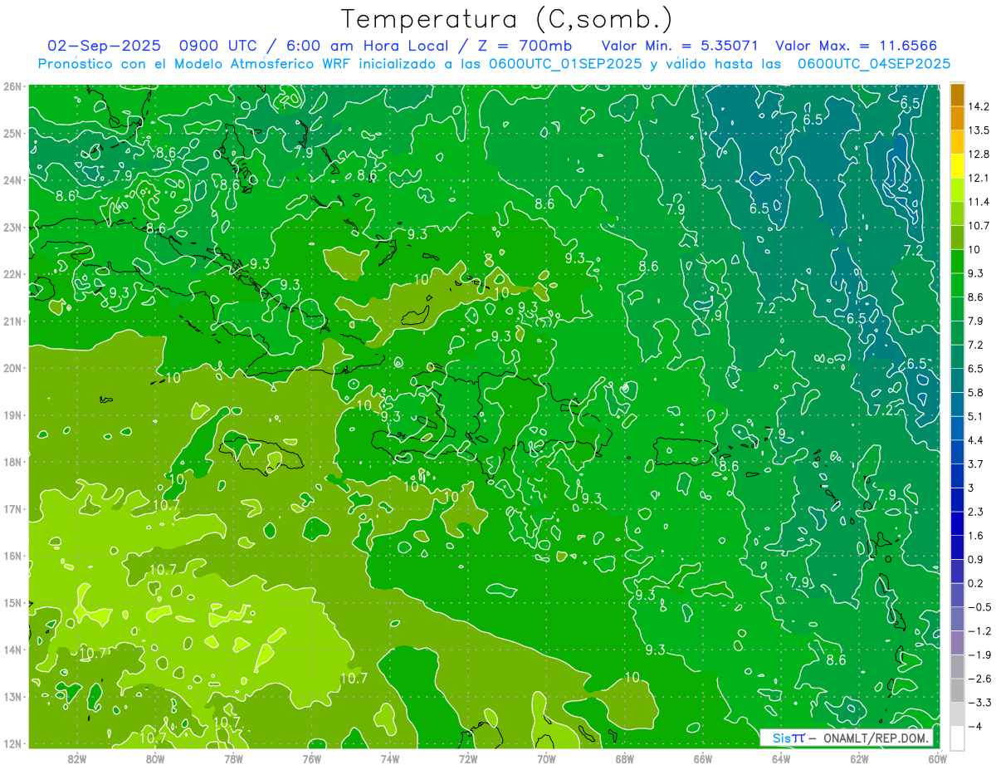Click the 19N latitude axis label
The image size is (996, 770).
tap(12, 414)
